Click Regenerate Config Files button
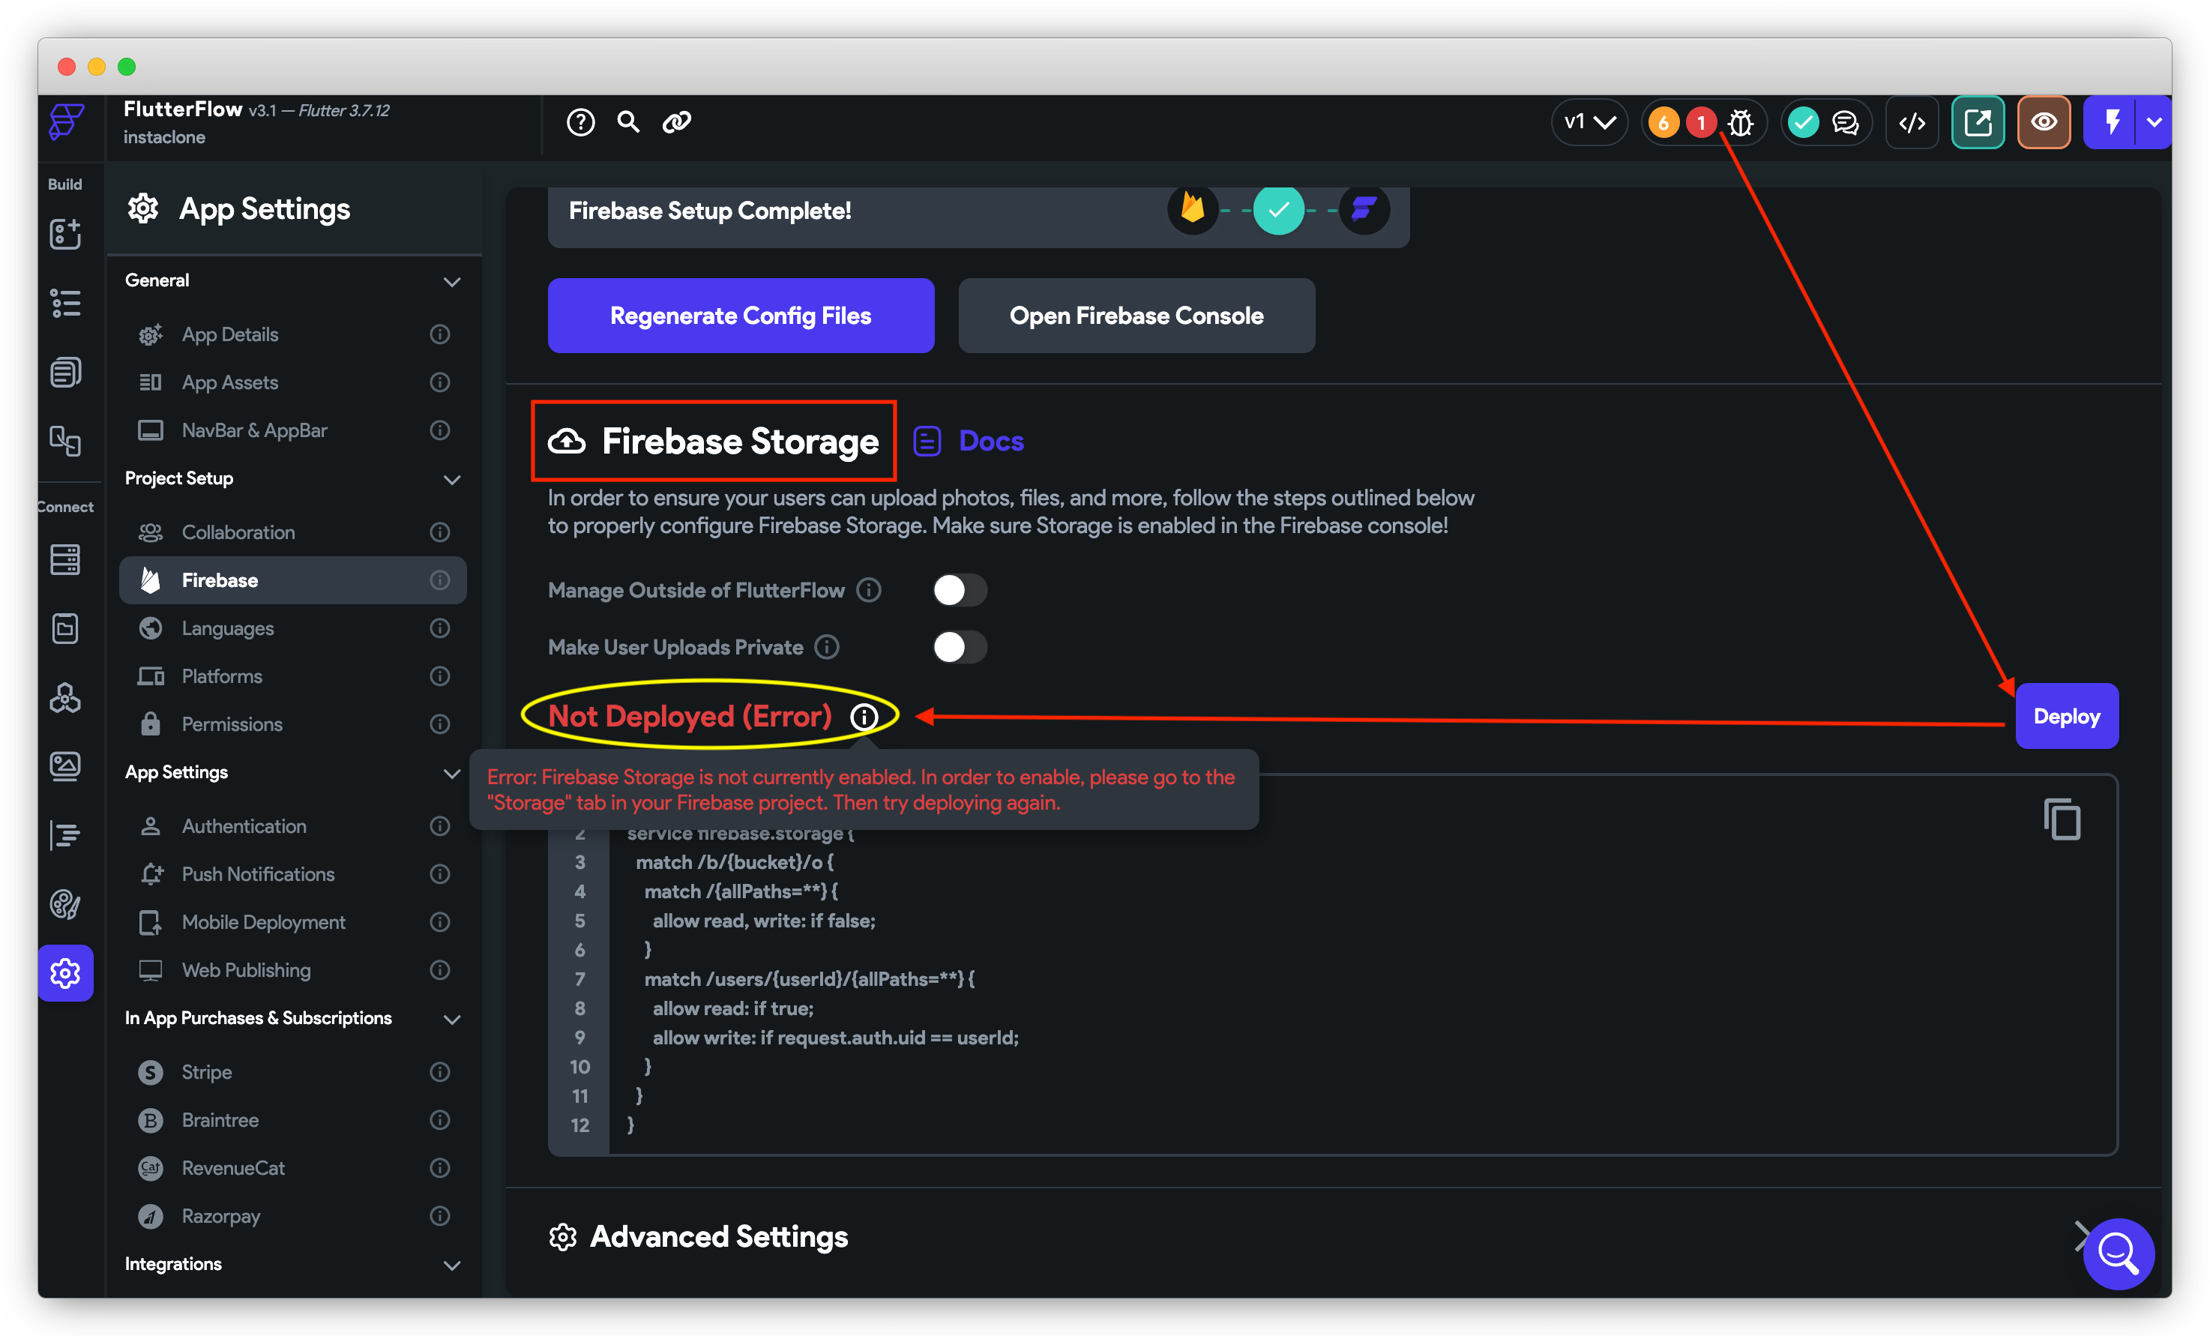This screenshot has width=2210, height=1336. (741, 316)
